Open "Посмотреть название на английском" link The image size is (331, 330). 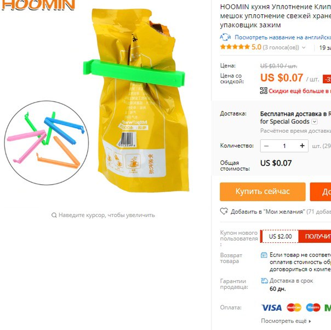[x=283, y=37]
